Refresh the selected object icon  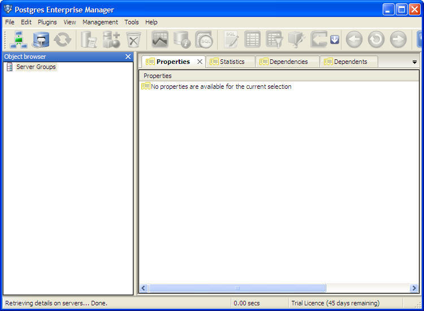tap(62, 40)
